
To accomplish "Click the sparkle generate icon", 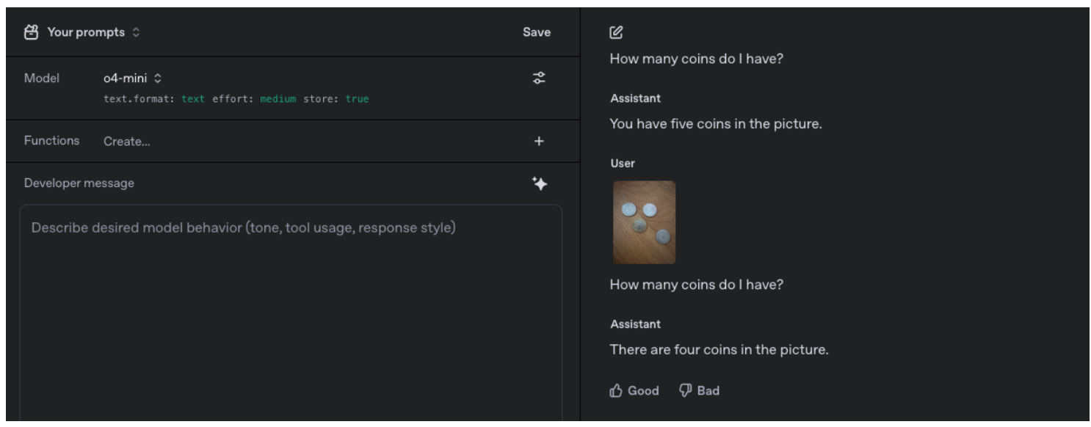I will 540,183.
